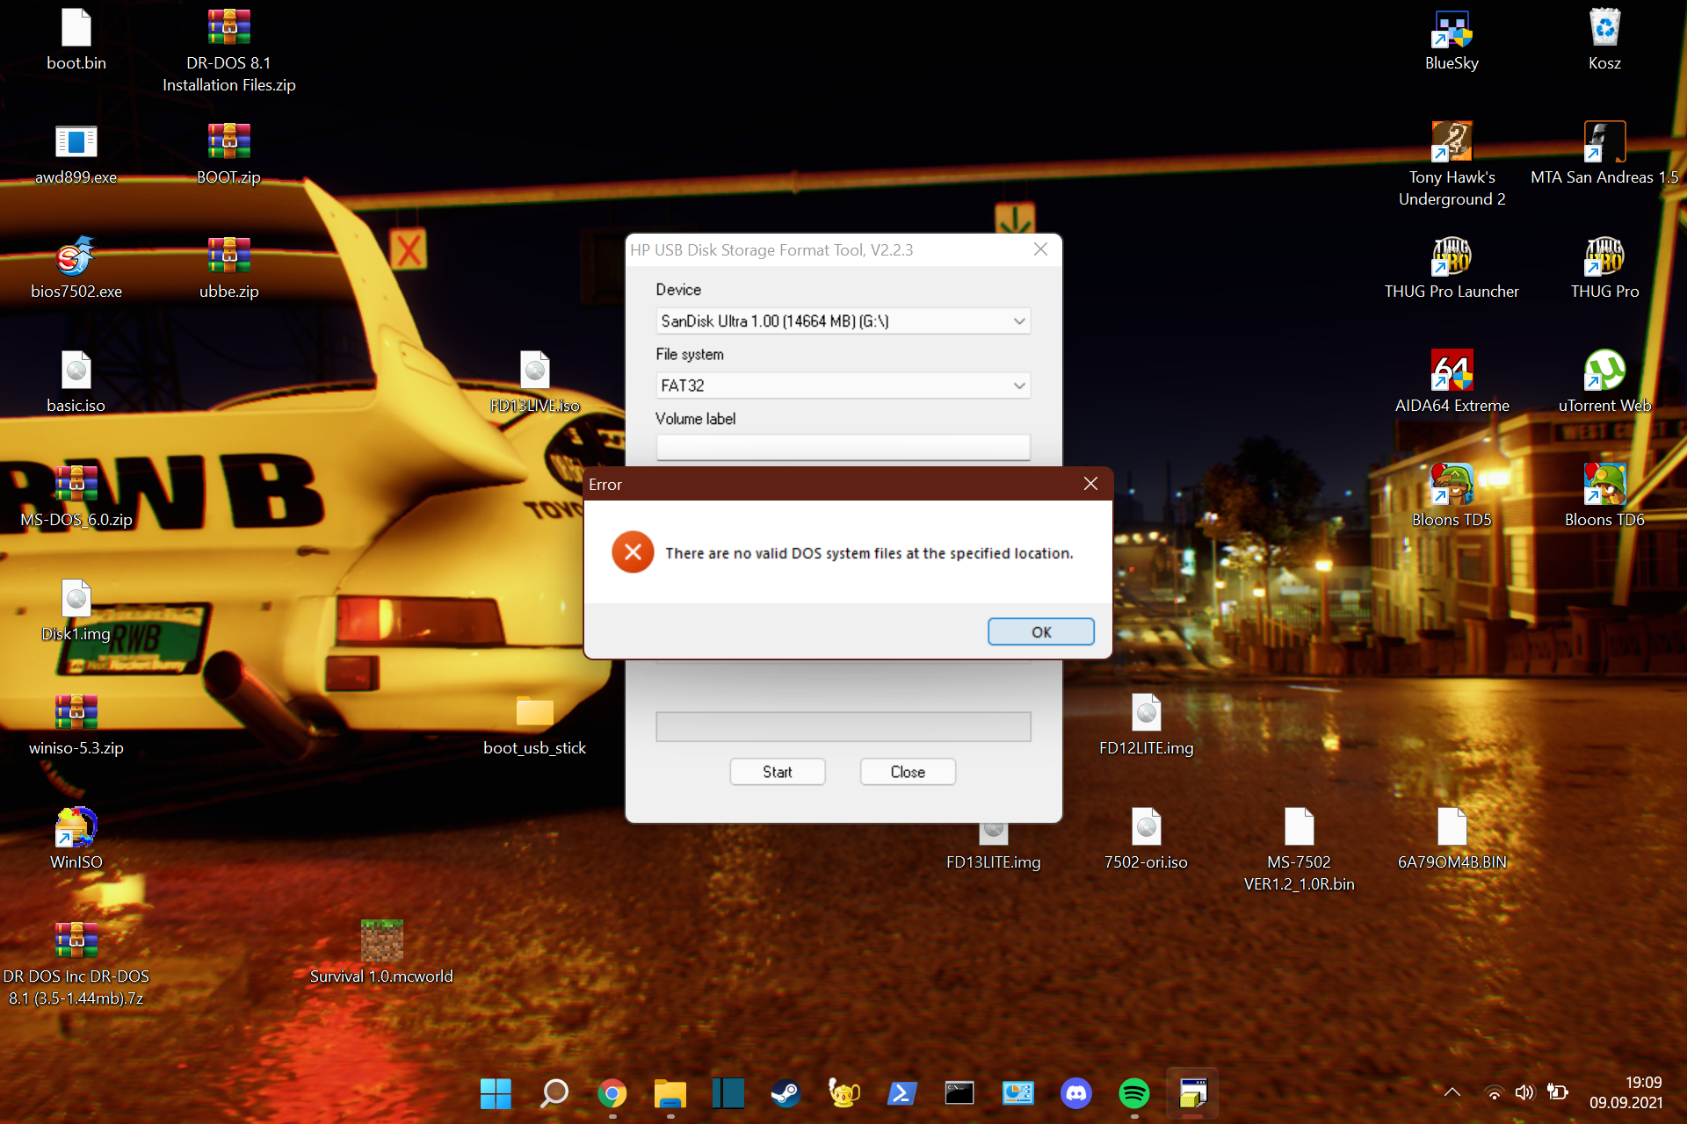Screen dimensions: 1687x1124
Task: Select the Disk1.img file
Action: click(76, 599)
